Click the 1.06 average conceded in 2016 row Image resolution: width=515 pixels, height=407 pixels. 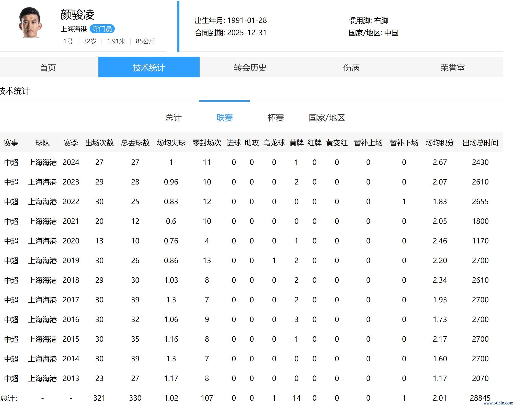click(x=171, y=319)
